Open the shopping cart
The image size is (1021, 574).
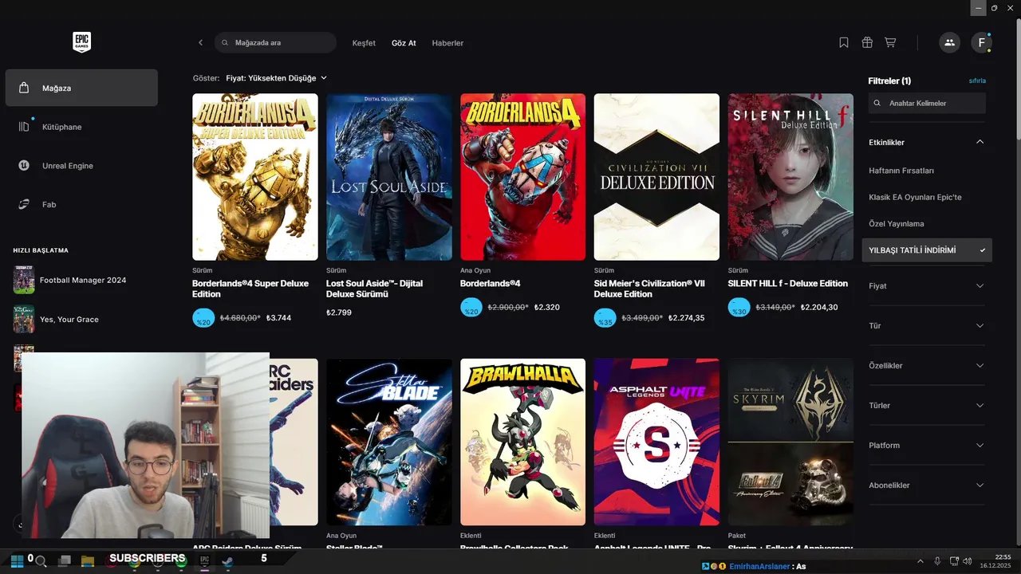point(890,42)
